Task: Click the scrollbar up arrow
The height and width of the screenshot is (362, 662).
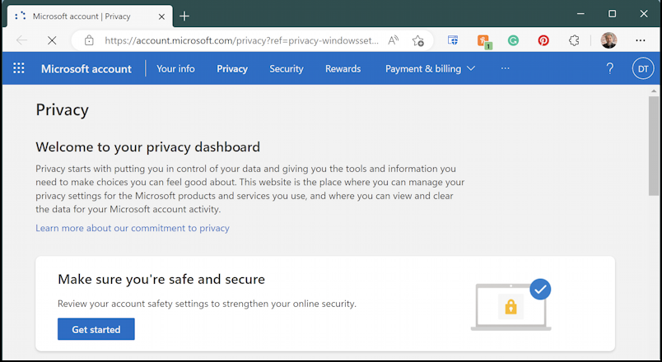Action: pos(654,90)
